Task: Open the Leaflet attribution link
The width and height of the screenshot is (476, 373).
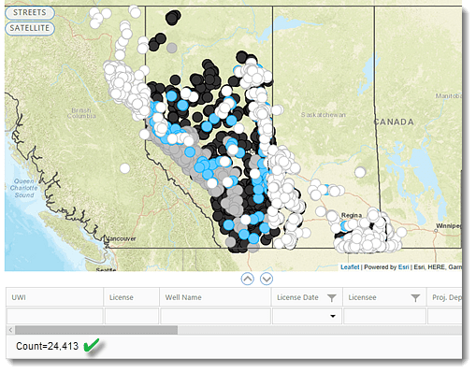Action: point(350,267)
